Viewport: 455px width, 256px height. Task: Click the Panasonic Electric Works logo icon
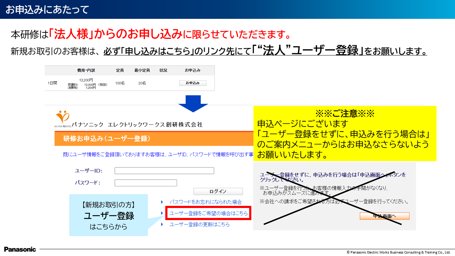click(63, 118)
